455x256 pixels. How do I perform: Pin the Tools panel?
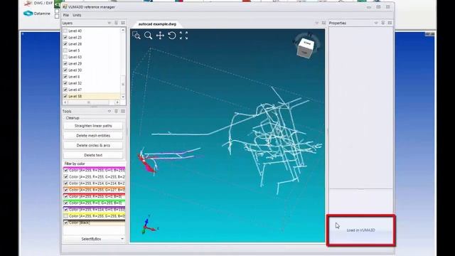(116, 111)
